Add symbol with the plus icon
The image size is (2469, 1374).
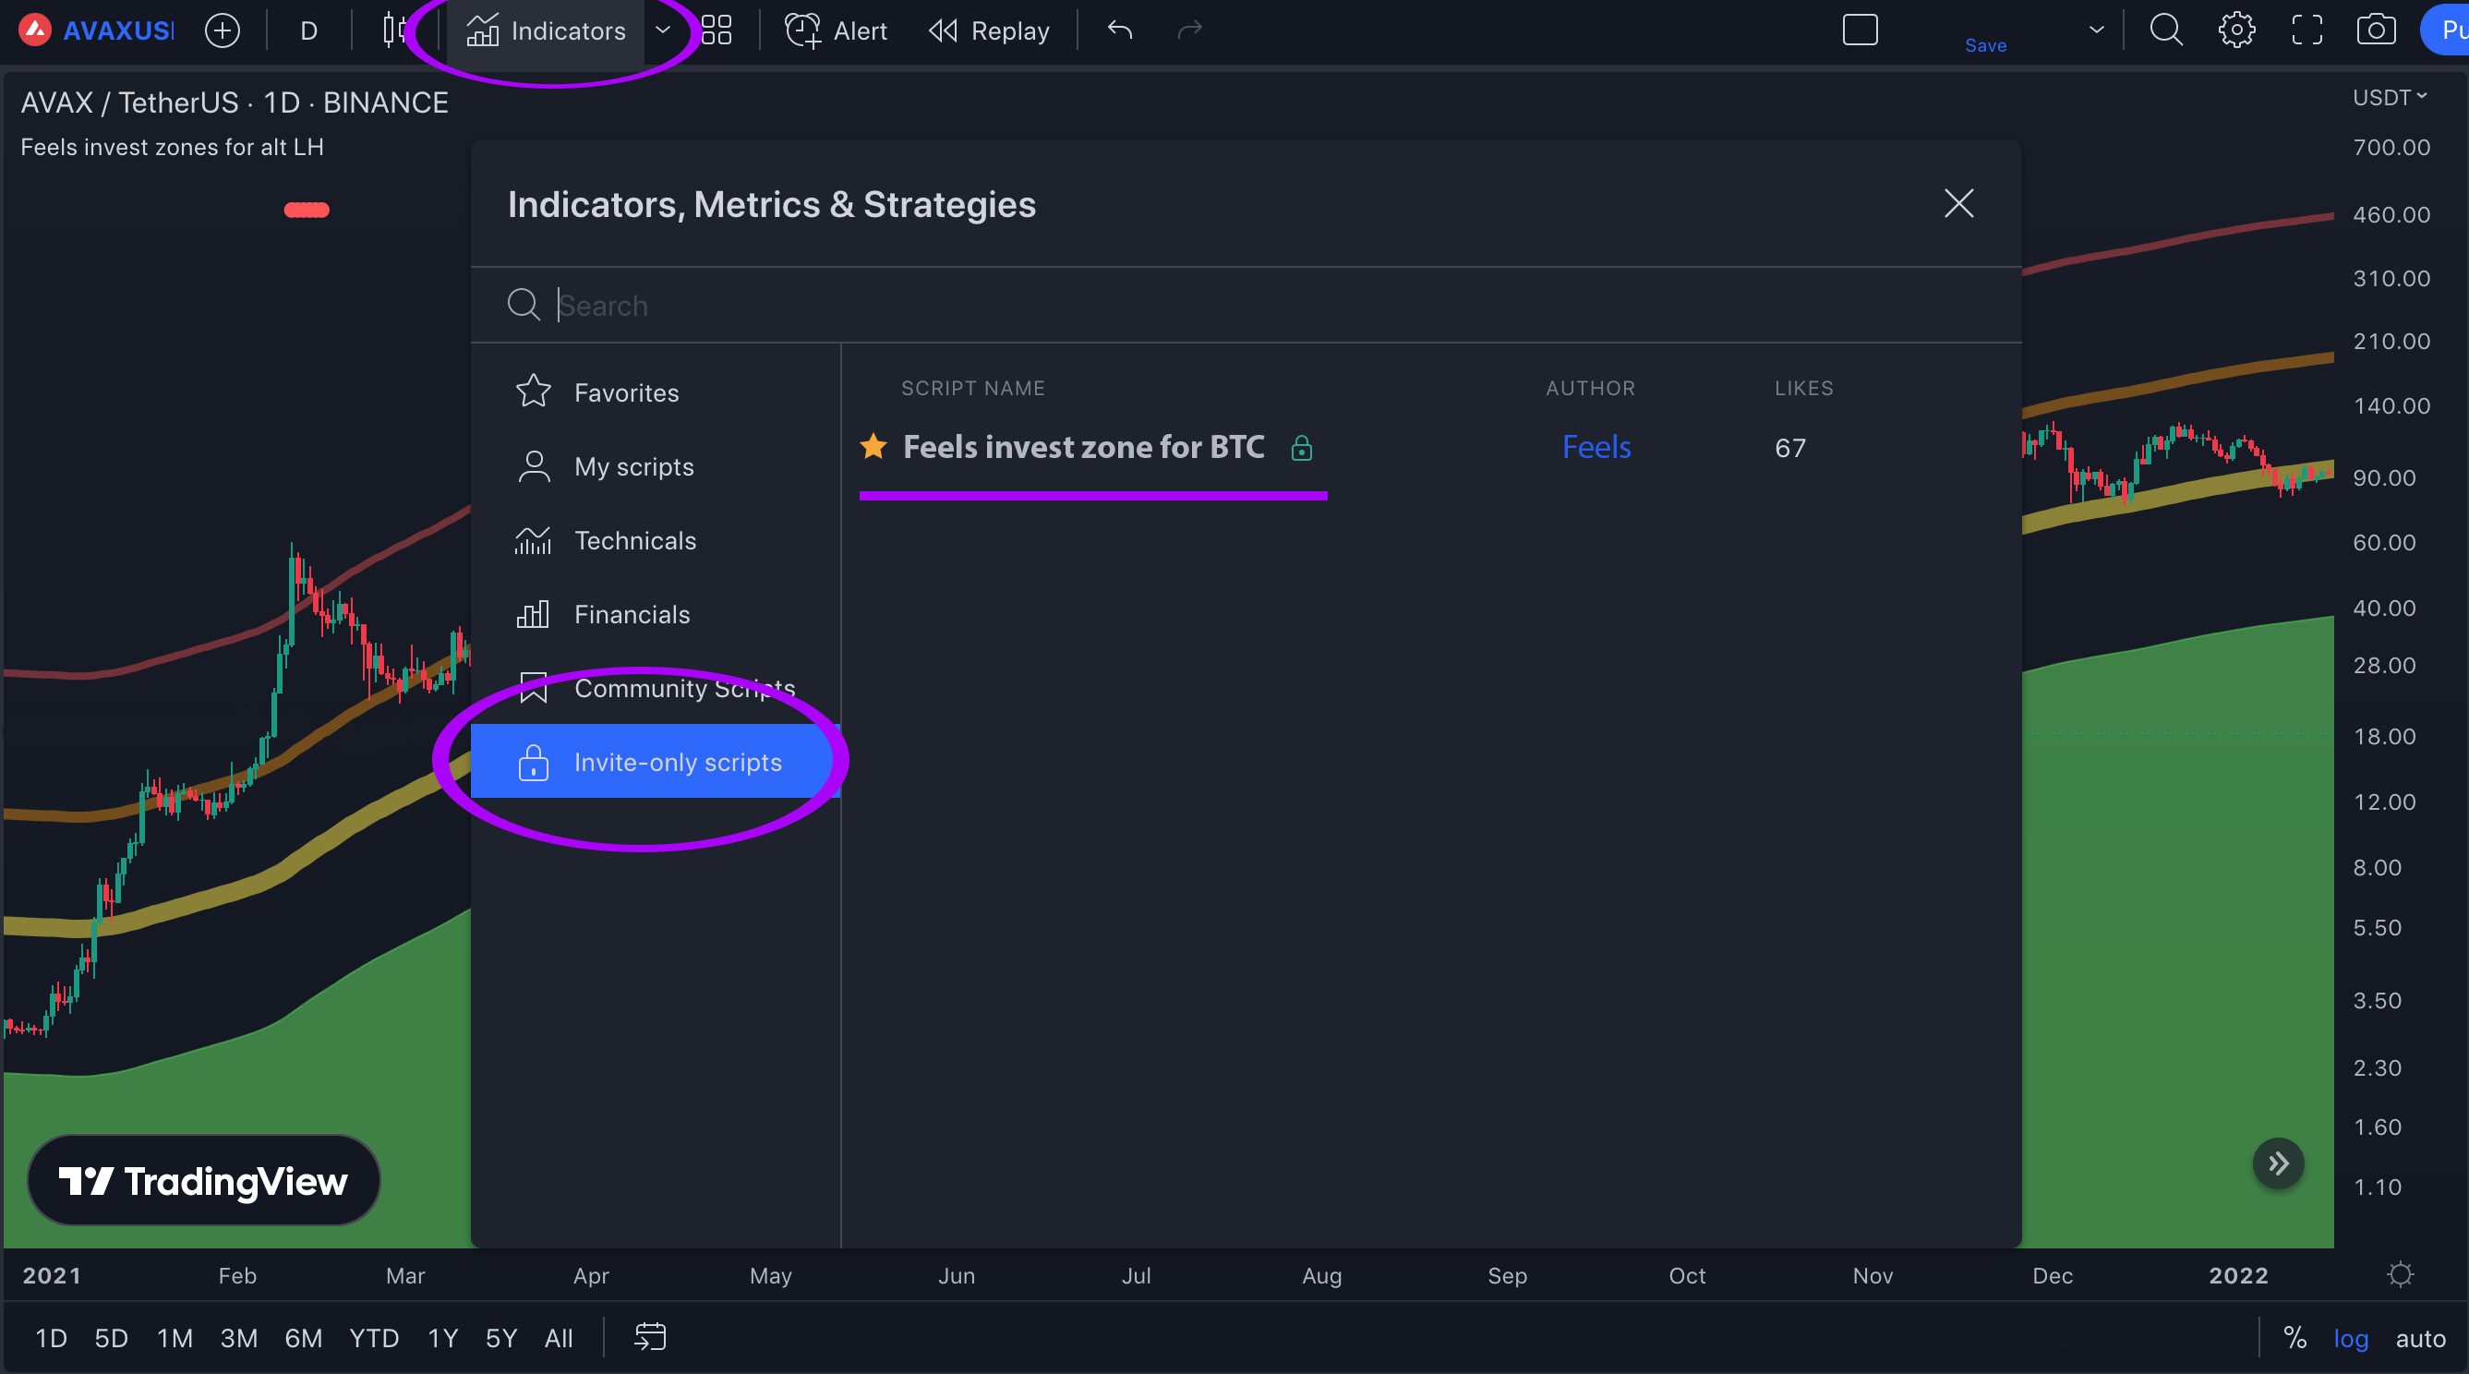223,30
